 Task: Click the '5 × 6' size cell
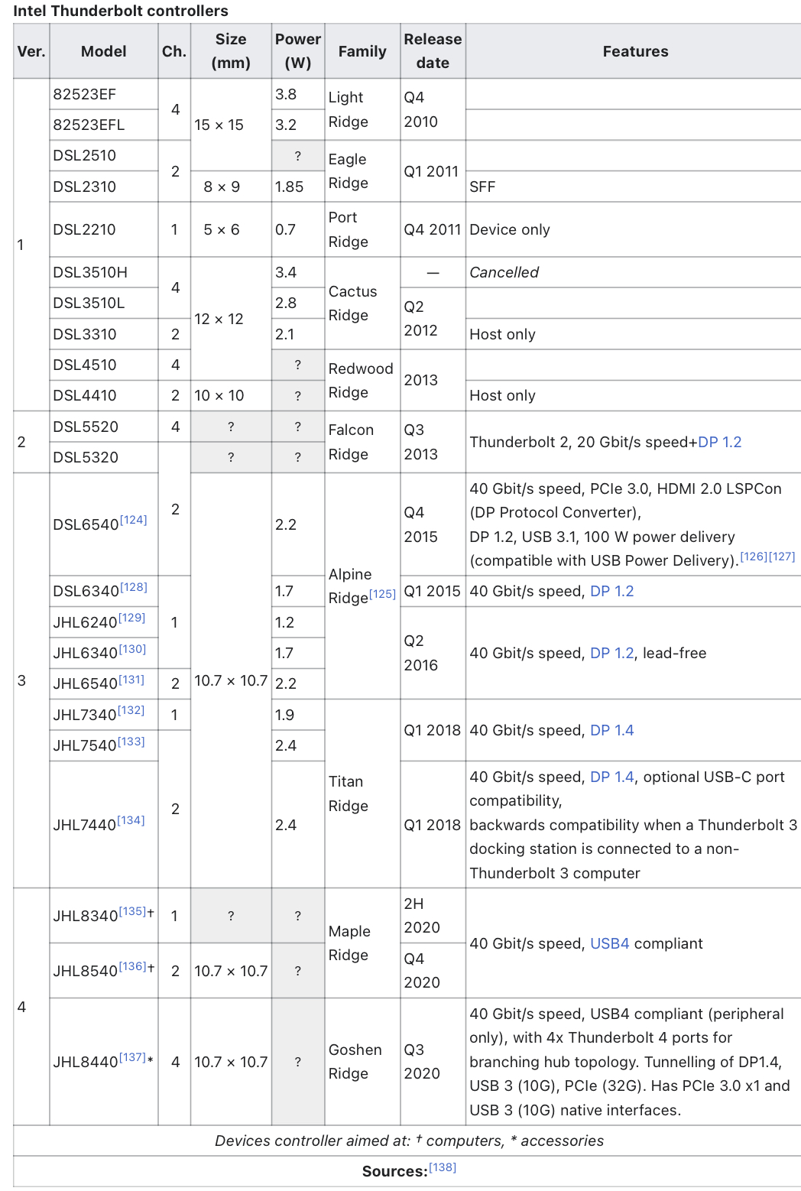(x=231, y=229)
